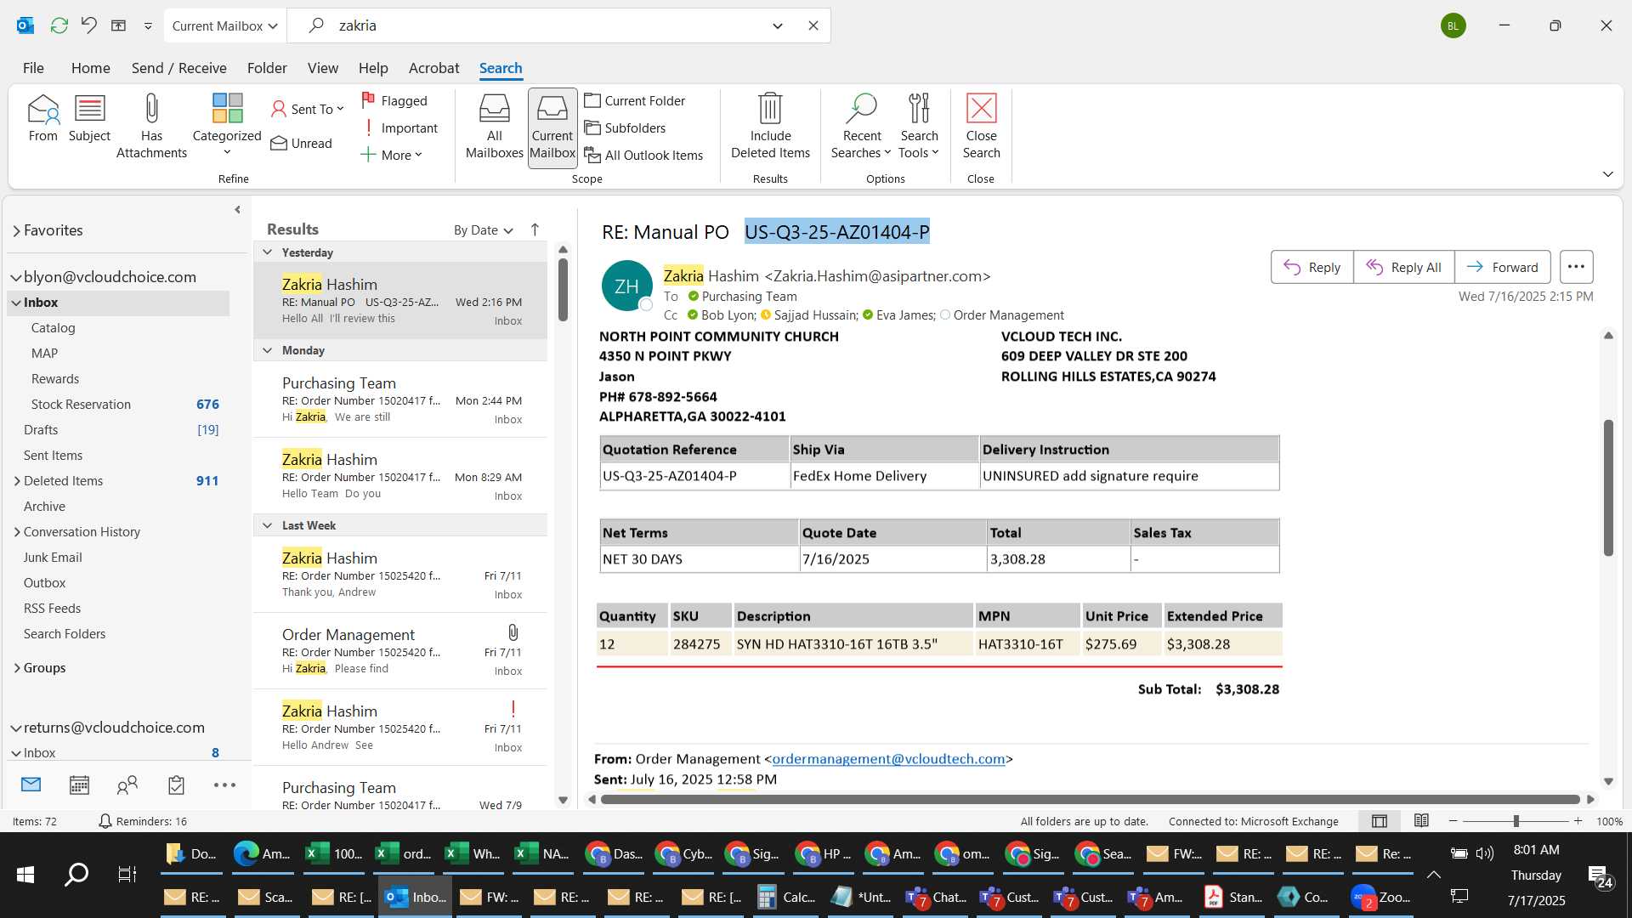Filter by Has Attachments

pos(151,127)
